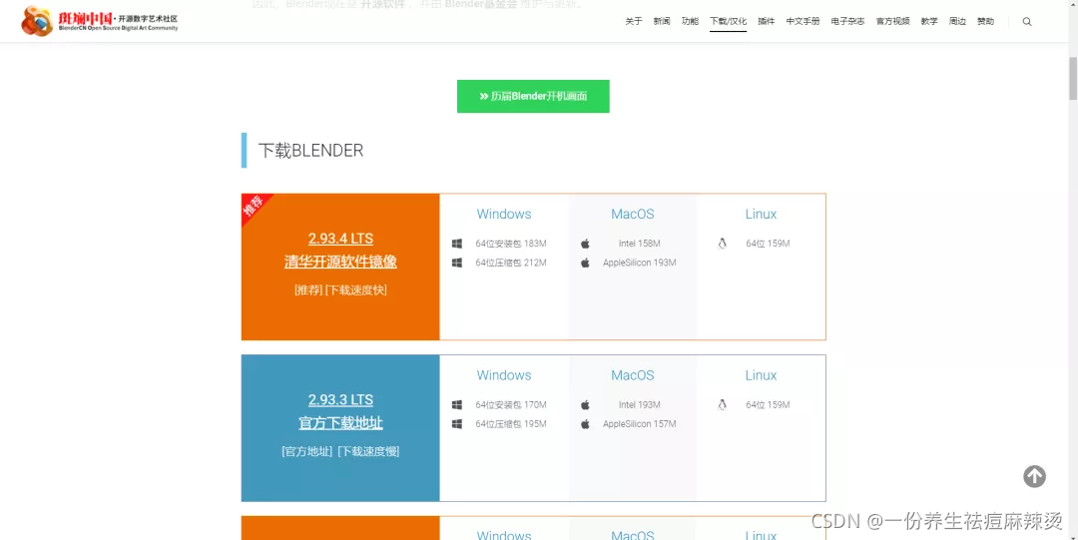Click the [官方地址] [下载速度慢] text
The height and width of the screenshot is (540, 1078).
[340, 451]
